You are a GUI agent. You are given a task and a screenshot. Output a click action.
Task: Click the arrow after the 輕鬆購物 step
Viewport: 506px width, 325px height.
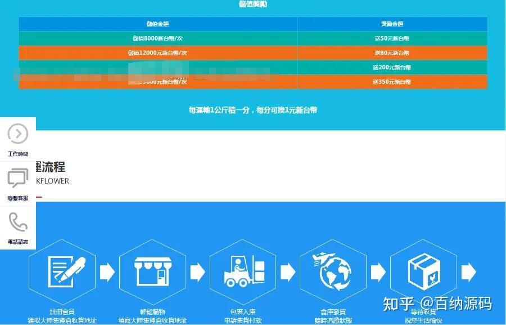(197, 272)
